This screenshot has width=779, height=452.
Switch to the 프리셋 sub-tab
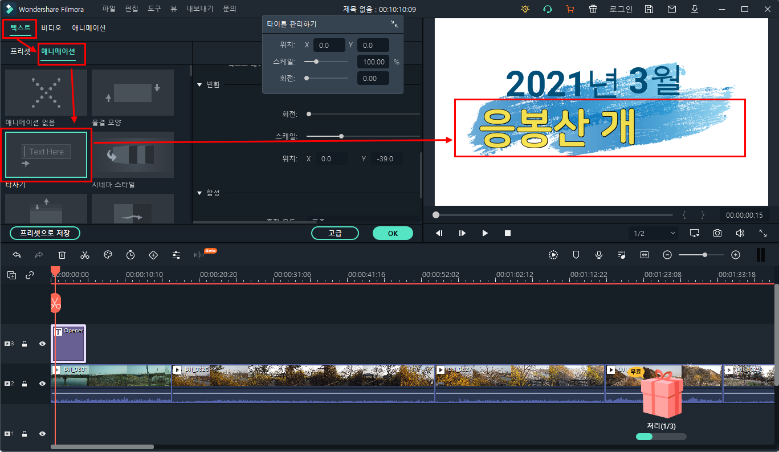pyautogui.click(x=21, y=51)
